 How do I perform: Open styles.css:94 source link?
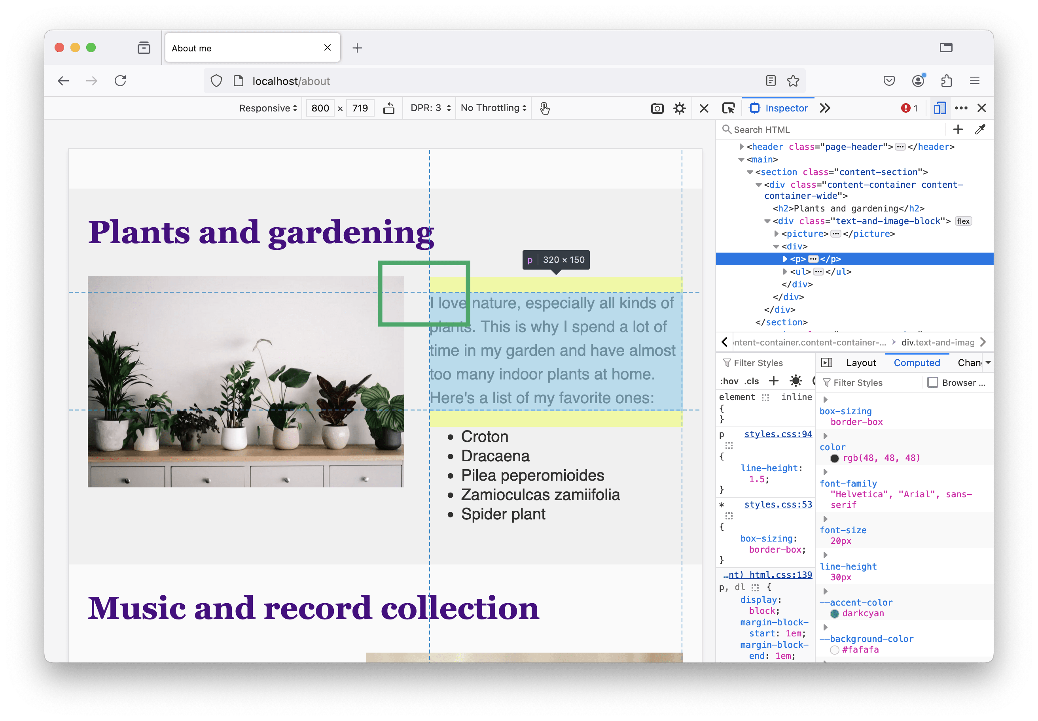778,434
